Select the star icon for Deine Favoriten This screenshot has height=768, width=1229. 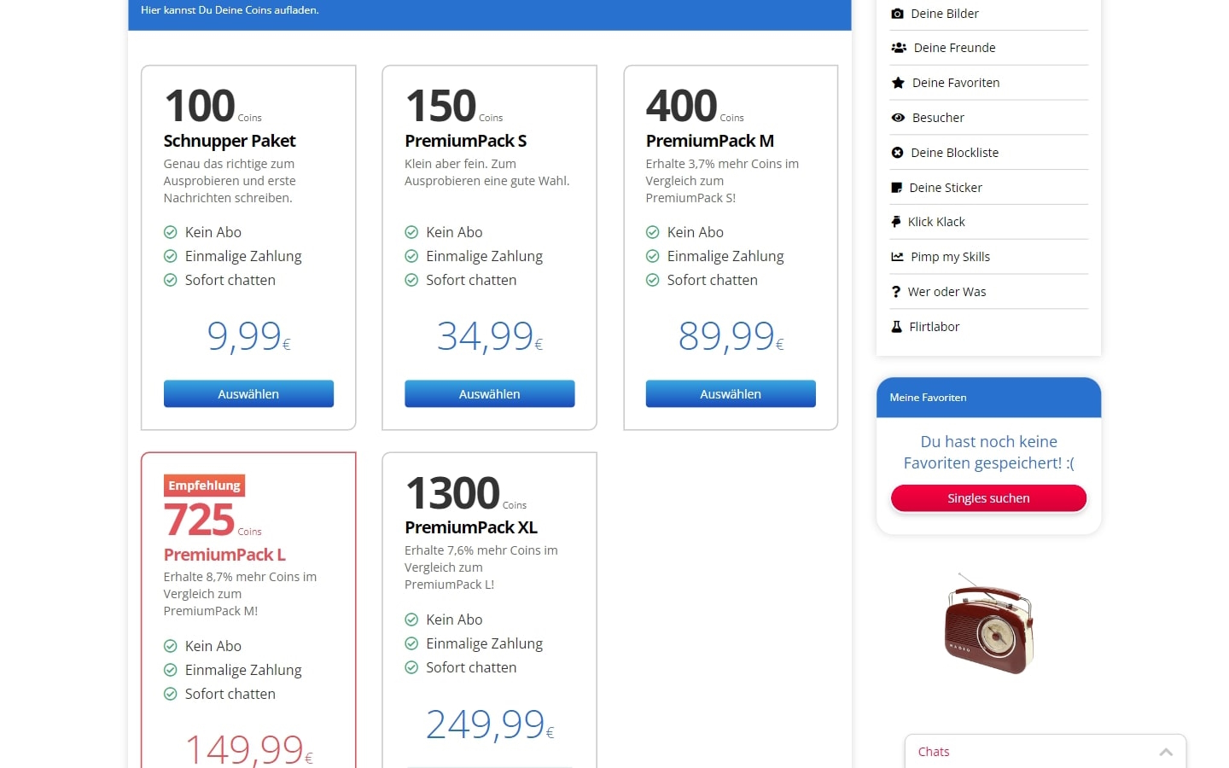[x=897, y=82]
